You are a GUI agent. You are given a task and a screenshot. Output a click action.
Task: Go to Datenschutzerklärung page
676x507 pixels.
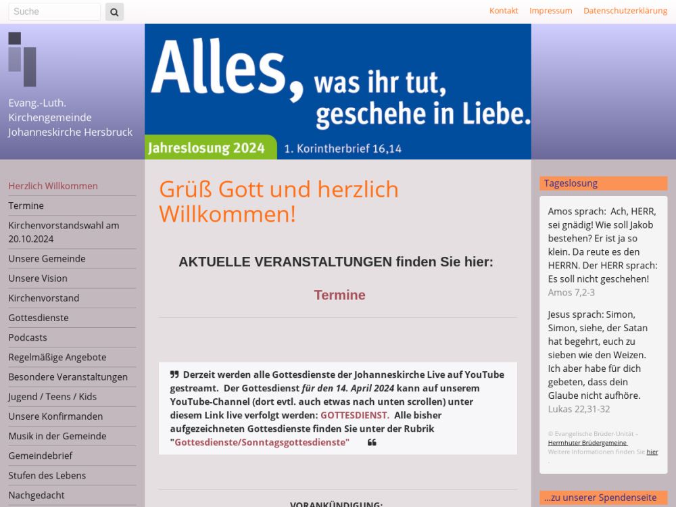[625, 11]
